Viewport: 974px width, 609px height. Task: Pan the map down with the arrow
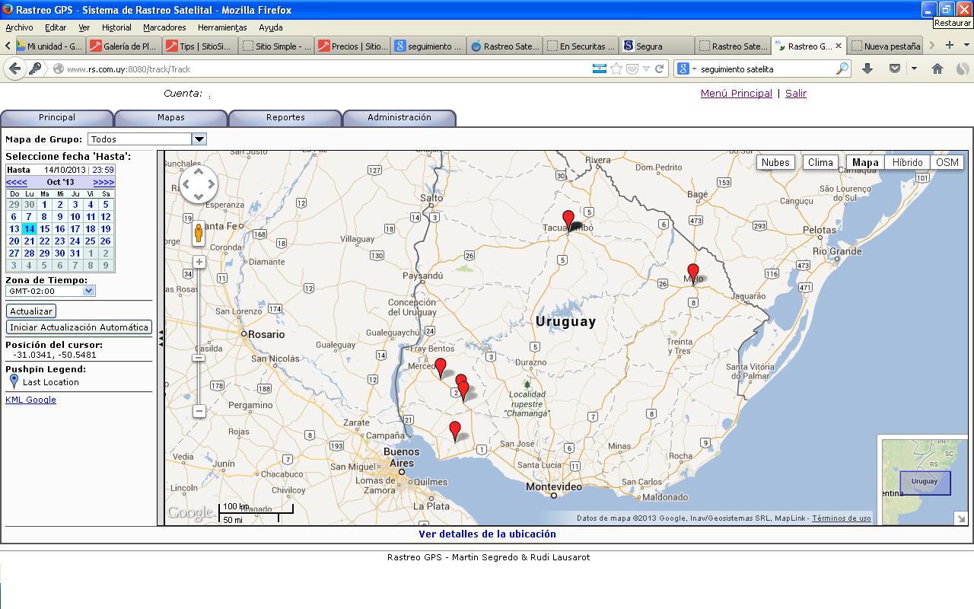pos(199,196)
